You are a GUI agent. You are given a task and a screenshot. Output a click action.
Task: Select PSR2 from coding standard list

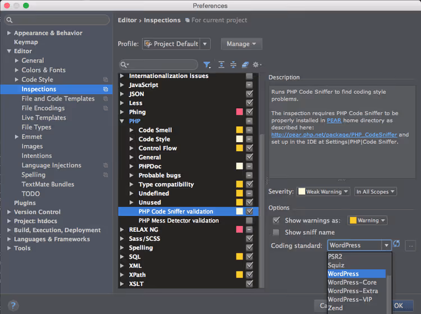point(356,257)
